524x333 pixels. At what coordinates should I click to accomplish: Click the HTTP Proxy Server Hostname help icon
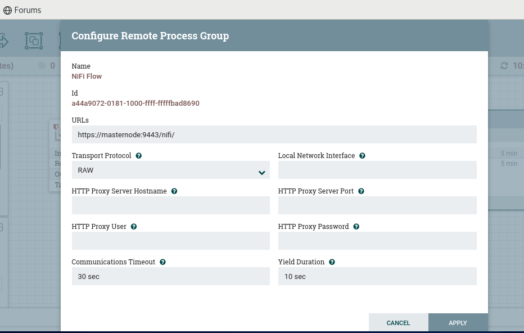[174, 191]
